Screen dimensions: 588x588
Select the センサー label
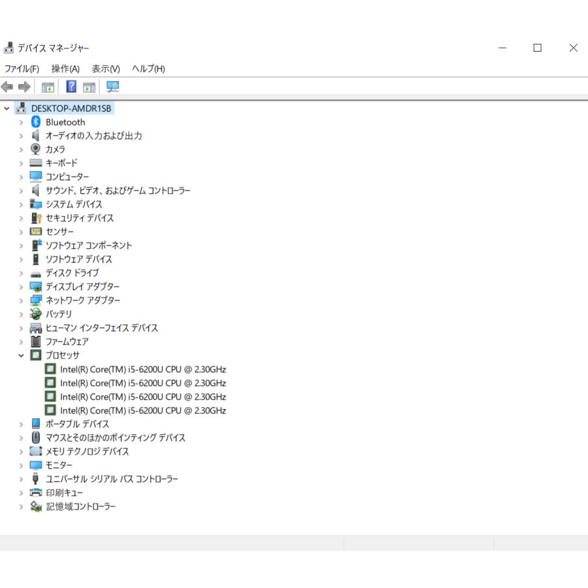[59, 232]
